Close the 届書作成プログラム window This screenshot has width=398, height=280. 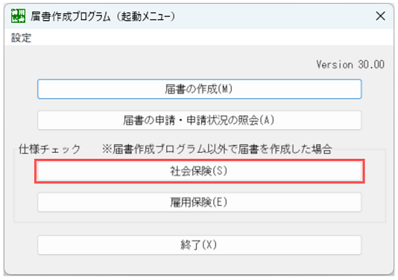pyautogui.click(x=380, y=16)
